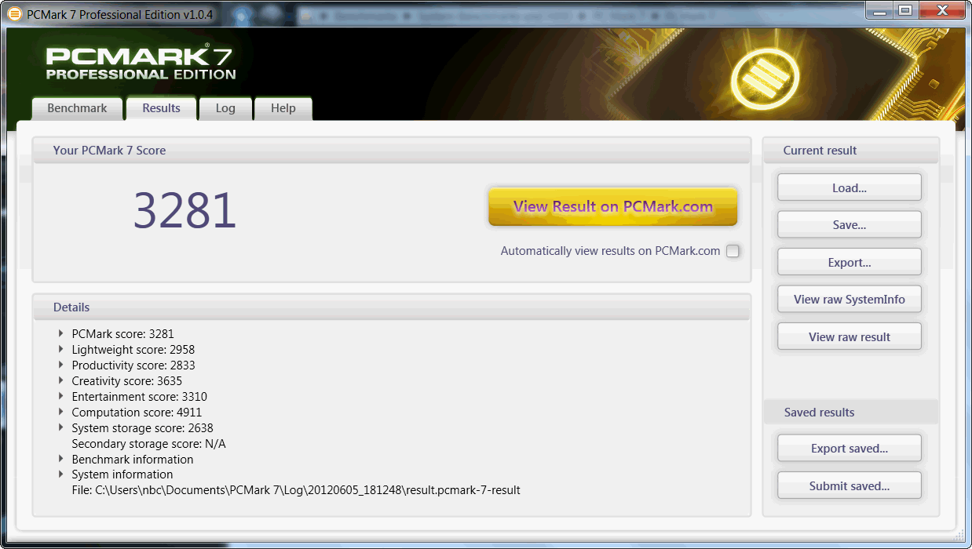Click the PCMark 7 title bar app icon
The width and height of the screenshot is (972, 549).
point(14,13)
